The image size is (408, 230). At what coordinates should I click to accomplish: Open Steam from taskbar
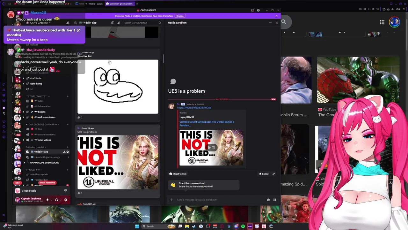pyautogui.click(x=194, y=226)
